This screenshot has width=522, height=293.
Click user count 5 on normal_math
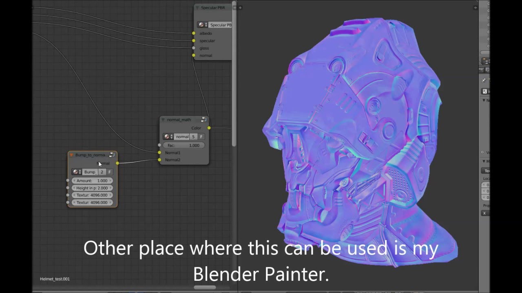pyautogui.click(x=193, y=137)
